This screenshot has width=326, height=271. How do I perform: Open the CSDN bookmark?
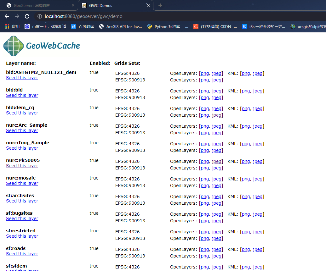tap(215, 26)
